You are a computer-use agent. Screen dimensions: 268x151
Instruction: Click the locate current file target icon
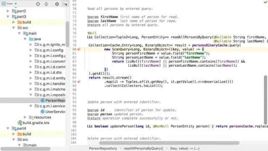tap(38, 4)
